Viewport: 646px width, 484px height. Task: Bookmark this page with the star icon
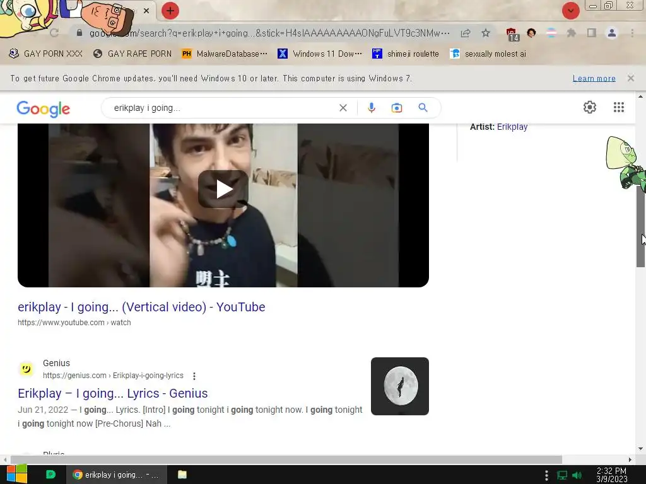click(x=486, y=33)
